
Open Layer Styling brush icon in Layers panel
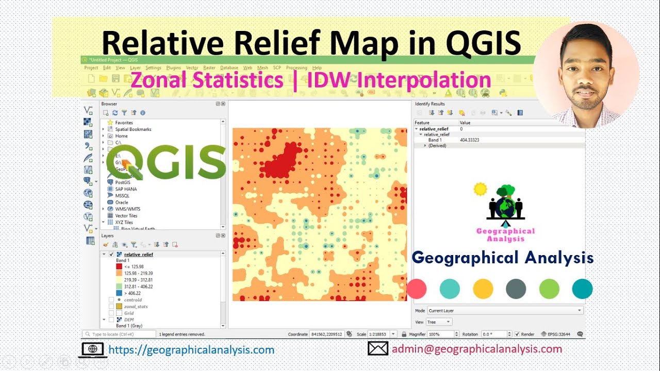click(106, 245)
